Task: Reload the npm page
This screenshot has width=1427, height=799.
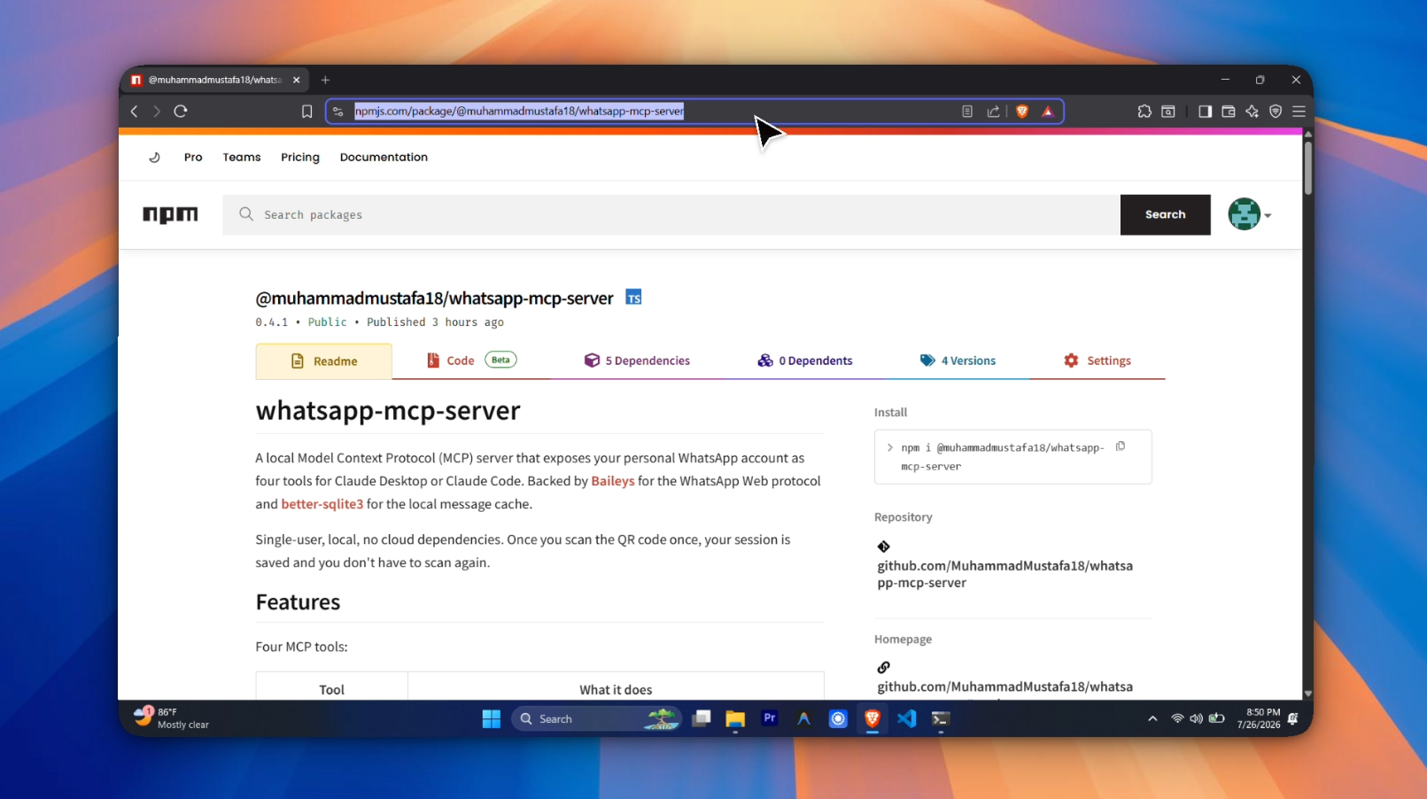Action: coord(181,112)
